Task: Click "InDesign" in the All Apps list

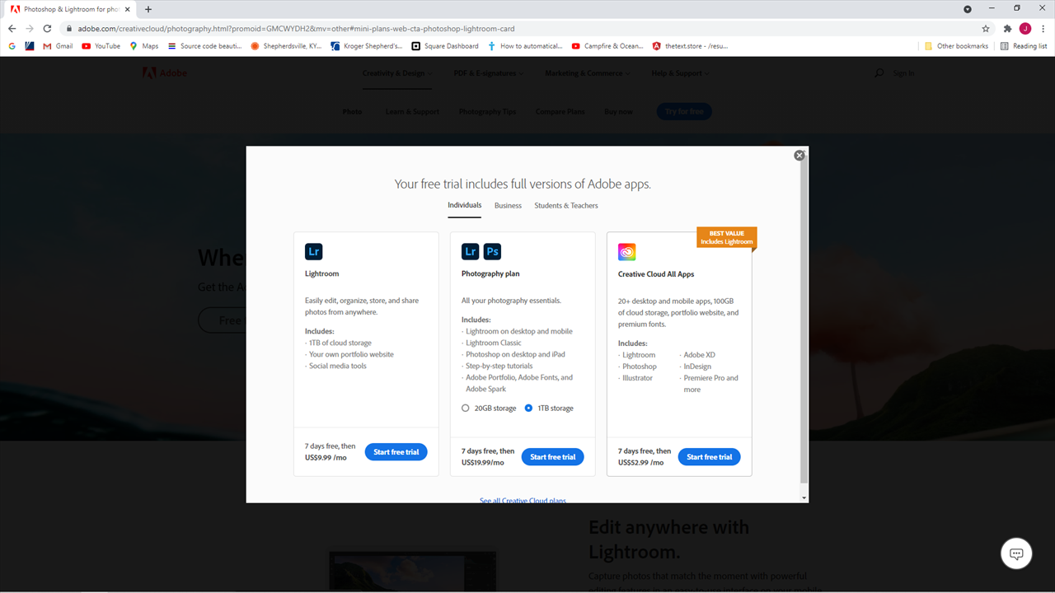Action: [697, 367]
